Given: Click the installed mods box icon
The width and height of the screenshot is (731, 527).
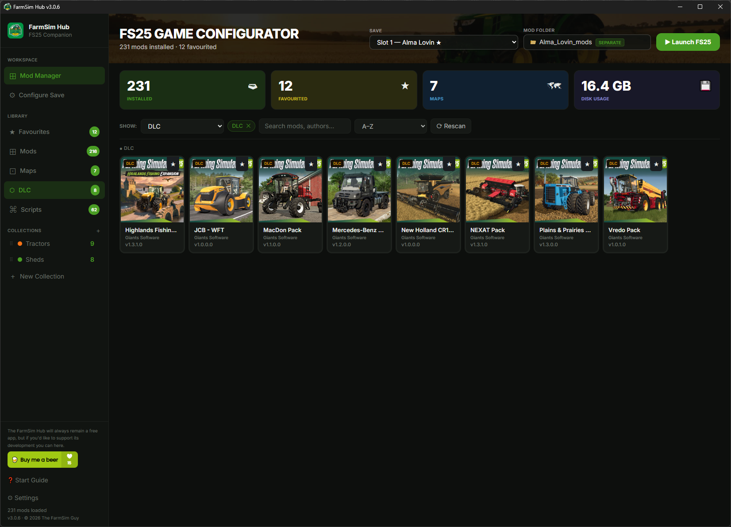Looking at the screenshot, I should [253, 86].
